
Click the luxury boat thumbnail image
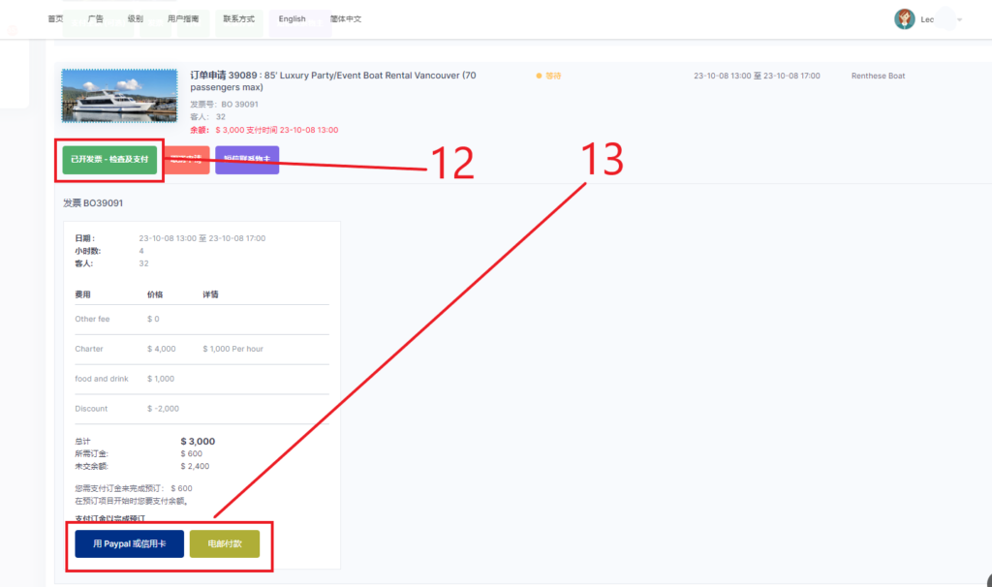pyautogui.click(x=119, y=95)
